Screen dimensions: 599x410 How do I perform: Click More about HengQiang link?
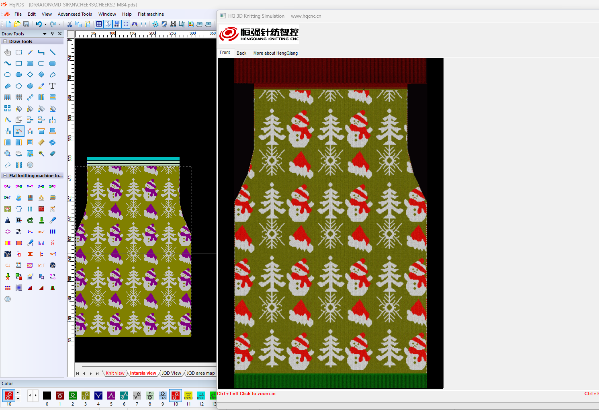[275, 53]
